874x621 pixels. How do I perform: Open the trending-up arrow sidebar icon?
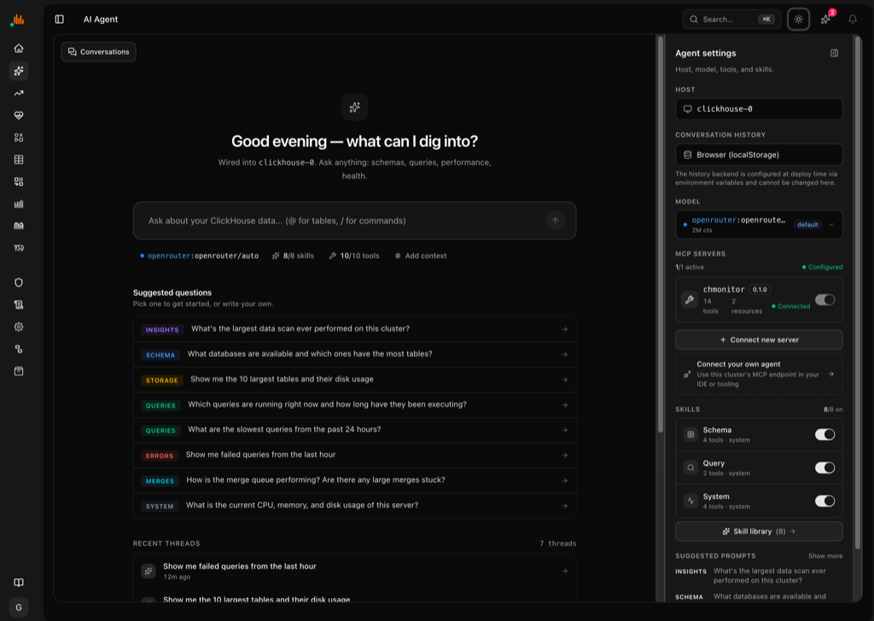point(19,93)
